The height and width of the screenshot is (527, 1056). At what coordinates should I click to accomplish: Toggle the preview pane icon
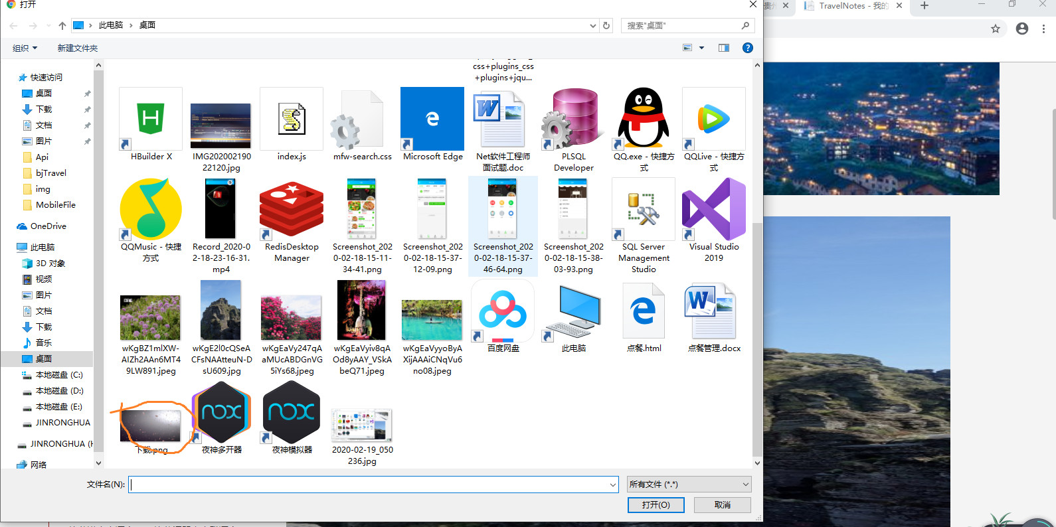click(x=724, y=48)
